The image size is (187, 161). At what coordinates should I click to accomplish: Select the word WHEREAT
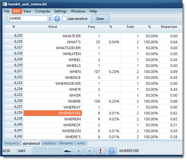(x=72, y=107)
